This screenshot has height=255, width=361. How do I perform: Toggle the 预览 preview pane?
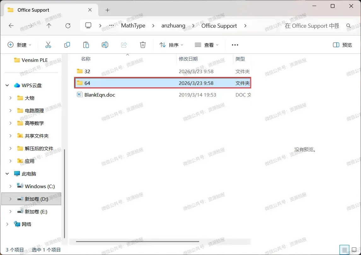coord(342,45)
